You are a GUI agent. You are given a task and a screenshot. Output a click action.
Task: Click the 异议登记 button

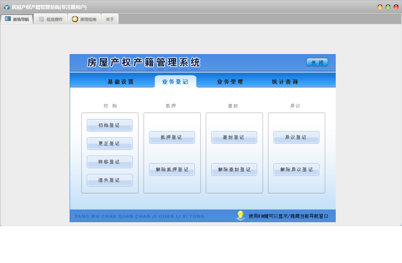click(x=296, y=137)
